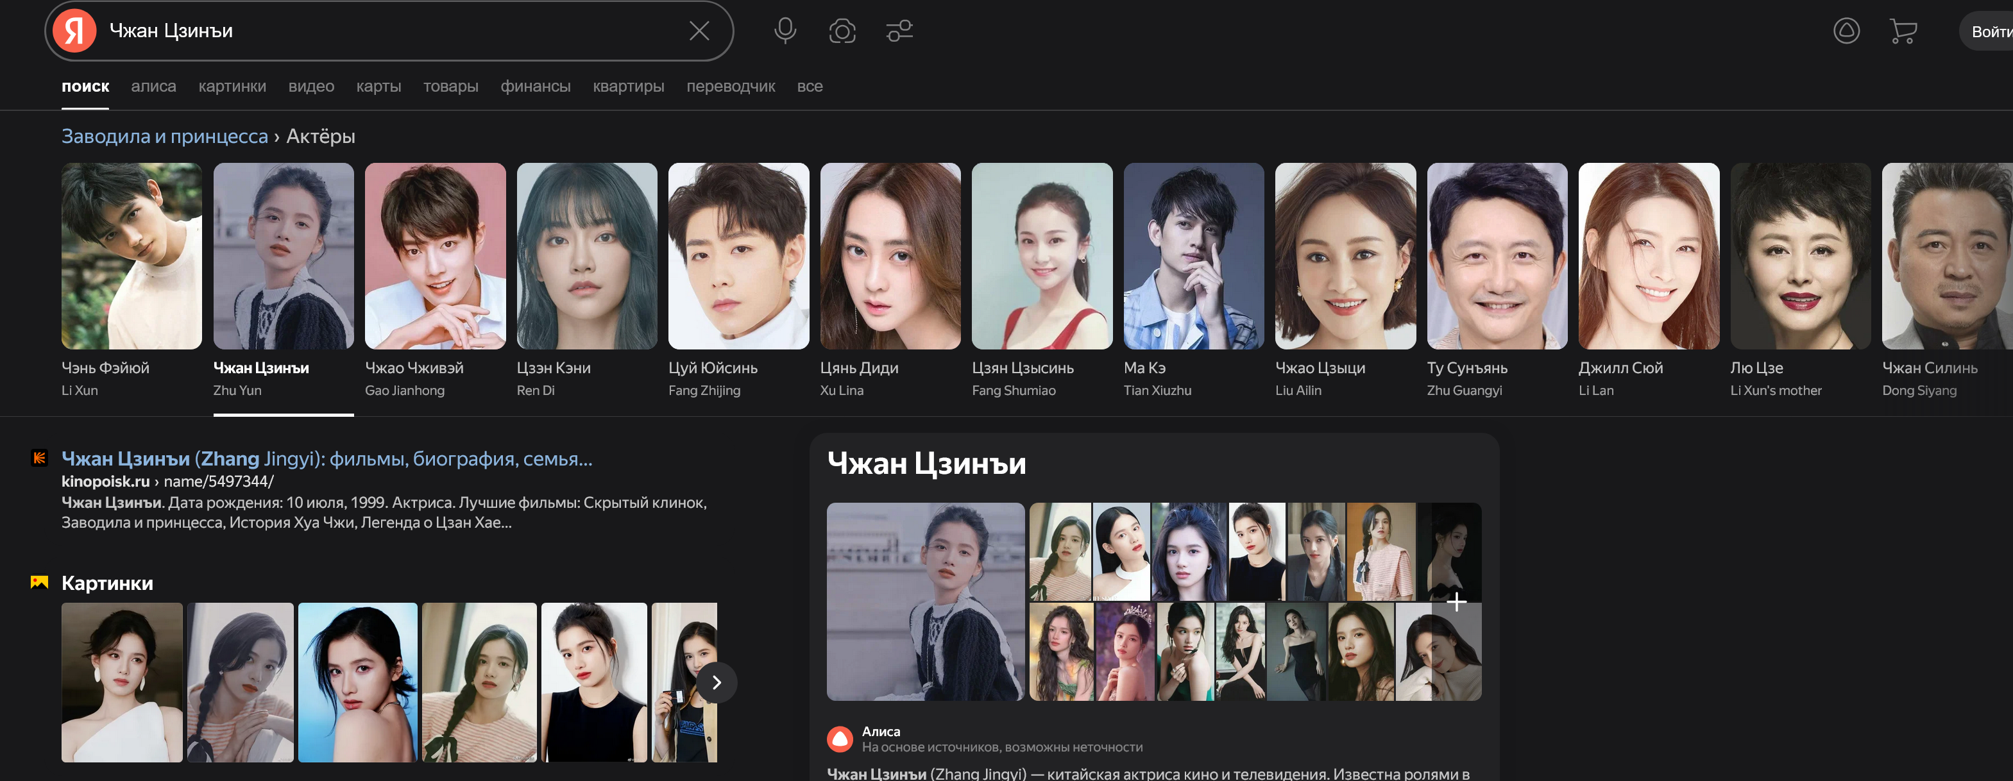Start voice search with microphone icon

(x=785, y=31)
